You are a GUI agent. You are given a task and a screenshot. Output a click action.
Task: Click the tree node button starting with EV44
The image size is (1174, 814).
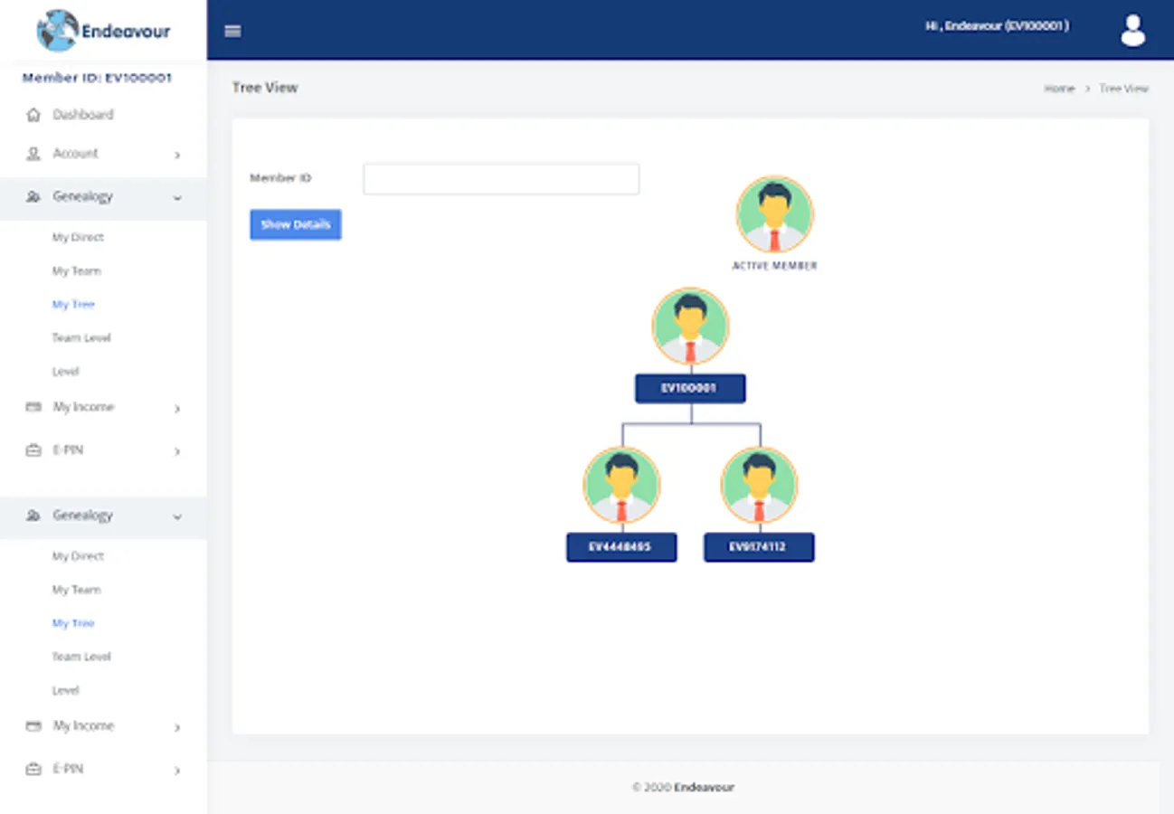coord(621,547)
